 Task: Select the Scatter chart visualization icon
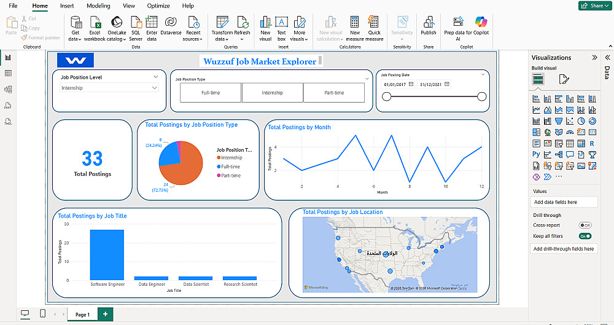[x=570, y=121]
